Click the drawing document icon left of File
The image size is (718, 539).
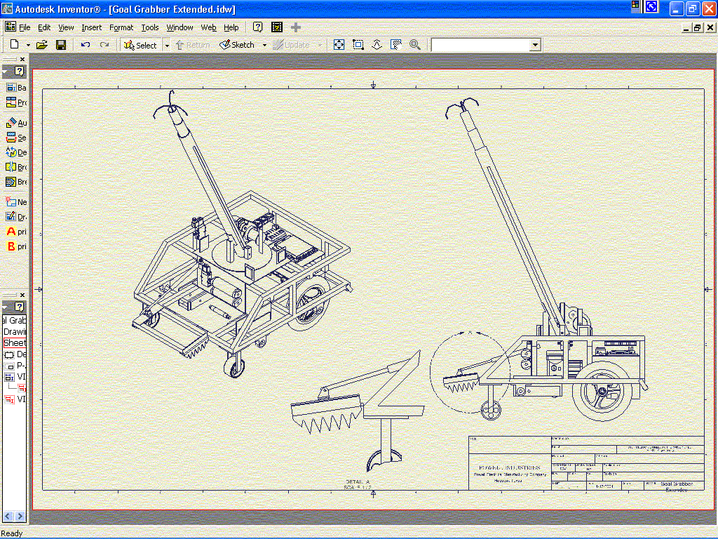[x=10, y=27]
